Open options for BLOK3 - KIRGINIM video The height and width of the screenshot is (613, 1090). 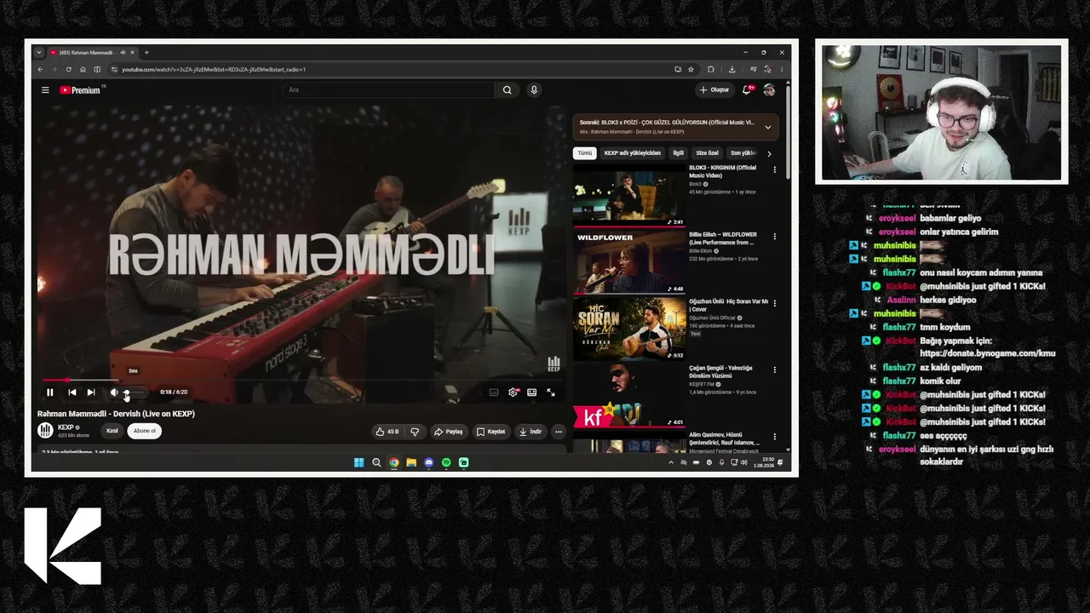[774, 169]
